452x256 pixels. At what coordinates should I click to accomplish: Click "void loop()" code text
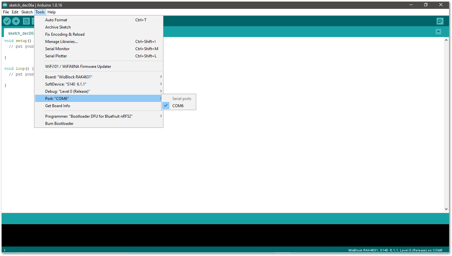(17, 69)
